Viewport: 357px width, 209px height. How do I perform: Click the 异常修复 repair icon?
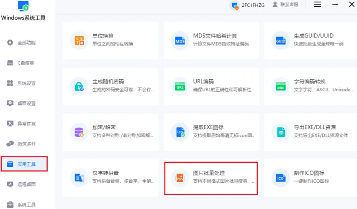pyautogui.click(x=10, y=123)
